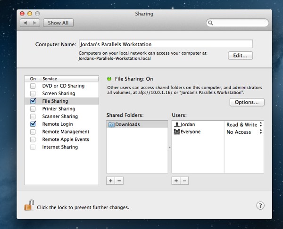Image resolution: width=283 pixels, height=229 pixels.
Task: Open the help question mark button
Action: pos(260,206)
